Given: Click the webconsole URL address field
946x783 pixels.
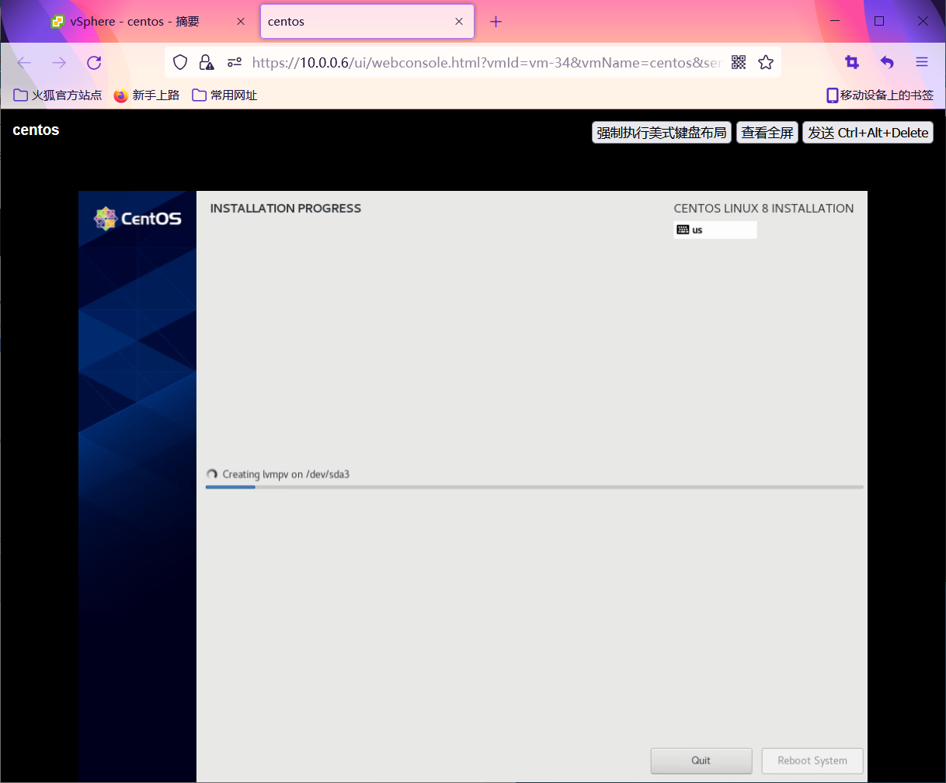Looking at the screenshot, I should coord(487,63).
